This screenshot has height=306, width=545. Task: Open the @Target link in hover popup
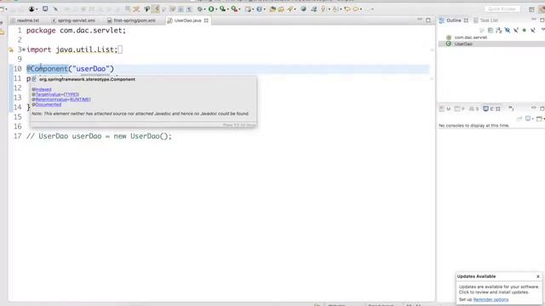[x=47, y=94]
